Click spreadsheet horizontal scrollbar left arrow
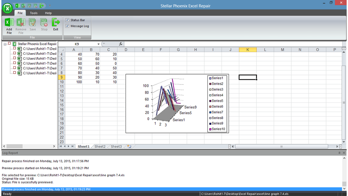Image resolution: width=348 pixels, height=196 pixels. point(233,146)
